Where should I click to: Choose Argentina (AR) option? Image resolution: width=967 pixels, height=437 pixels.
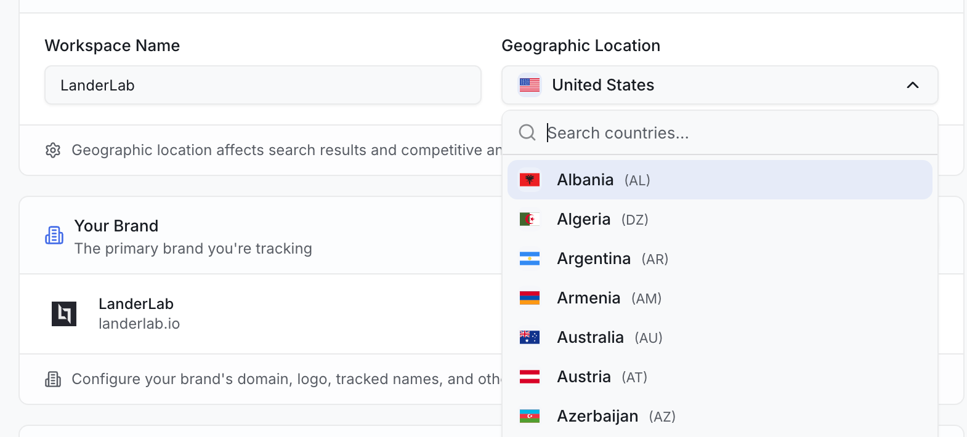[x=720, y=259]
